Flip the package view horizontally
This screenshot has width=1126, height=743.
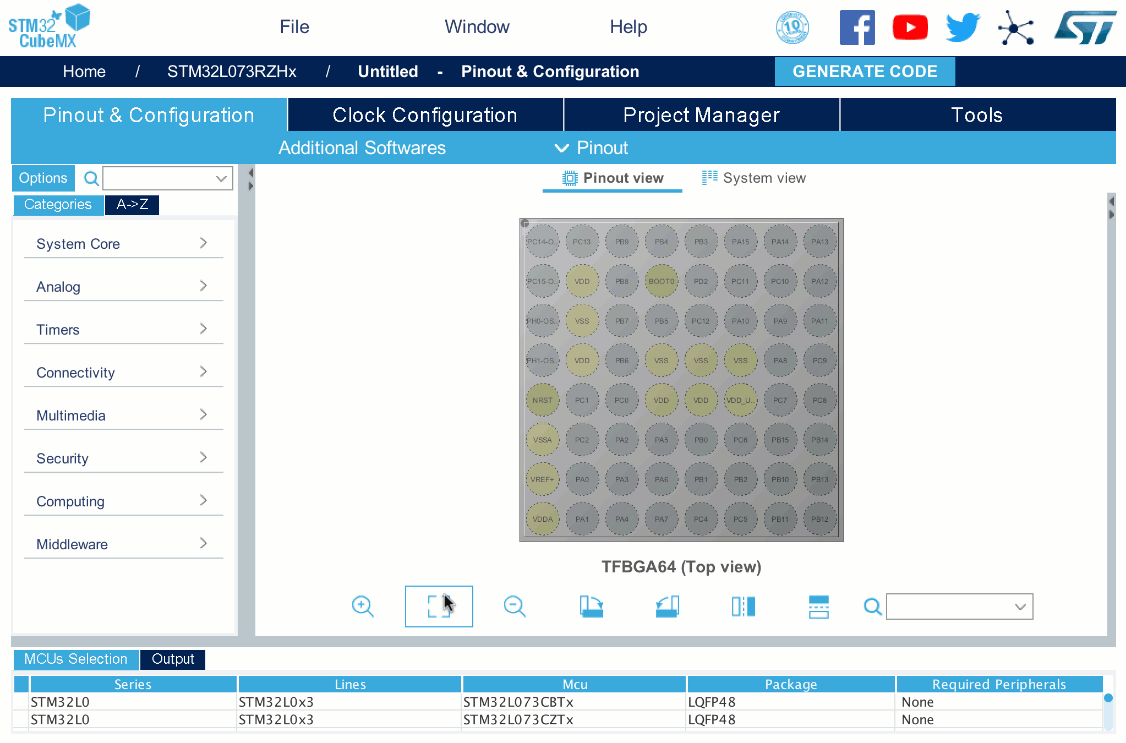click(742, 607)
